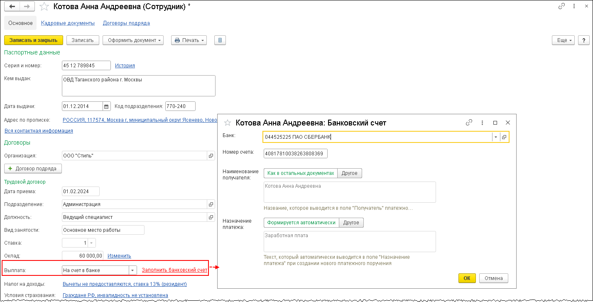Edit the Кем выдан text field
593x302 pixels.
pos(139,86)
